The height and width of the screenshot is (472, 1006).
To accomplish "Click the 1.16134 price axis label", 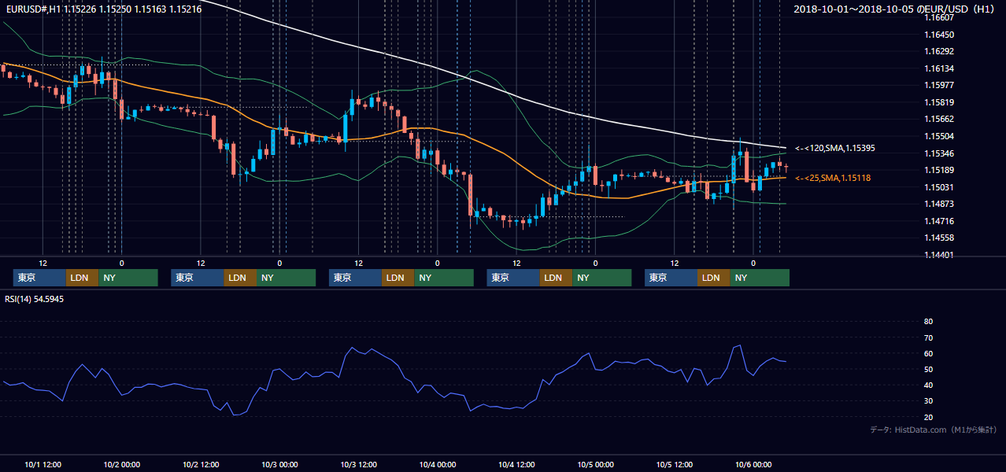I will [940, 68].
